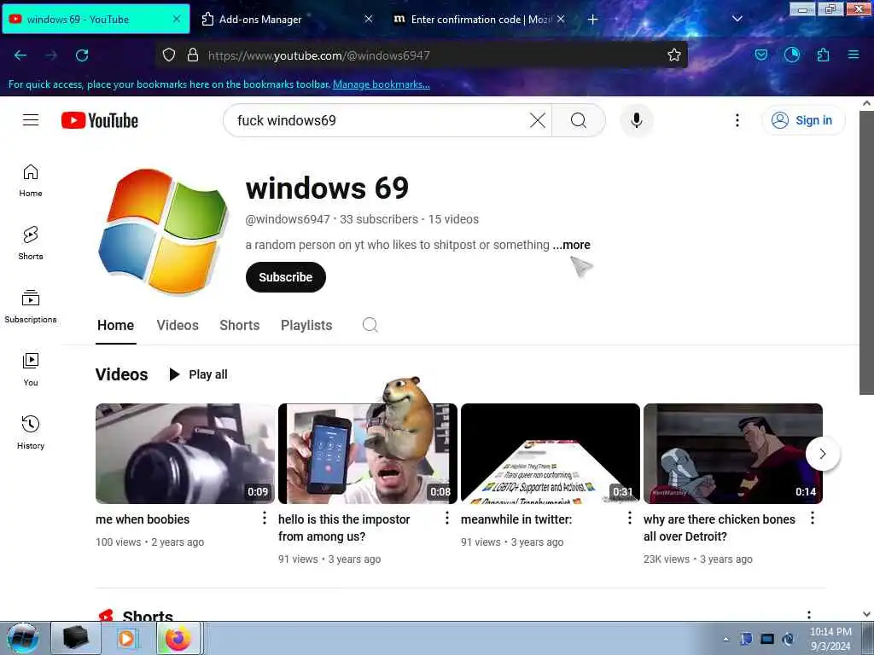The width and height of the screenshot is (874, 655).
Task: Close the Add-ons Manager tab
Action: tap(369, 19)
